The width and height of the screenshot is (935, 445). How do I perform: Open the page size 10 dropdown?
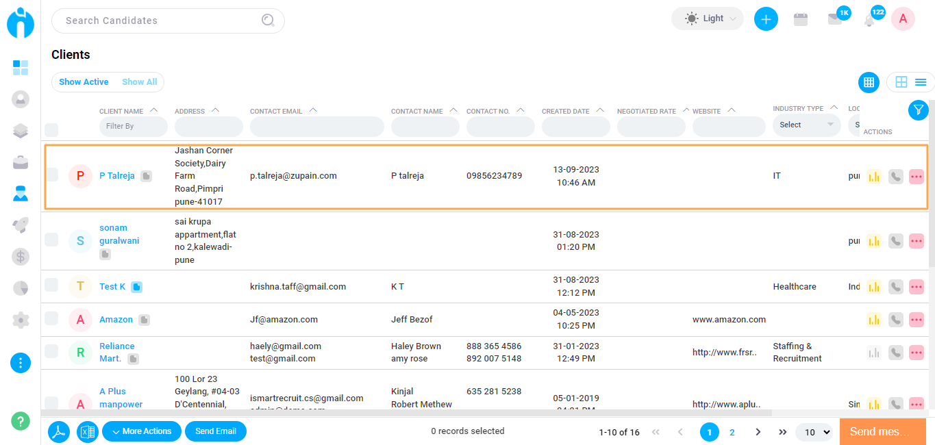tap(814, 432)
